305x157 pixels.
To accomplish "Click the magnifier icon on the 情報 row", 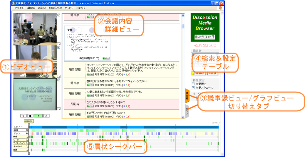I will click(x=27, y=137).
